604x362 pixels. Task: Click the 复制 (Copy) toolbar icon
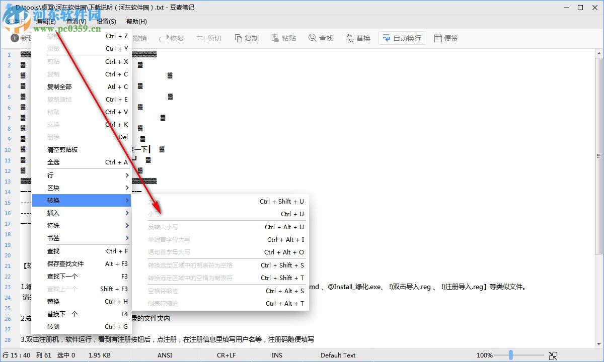tap(246, 37)
